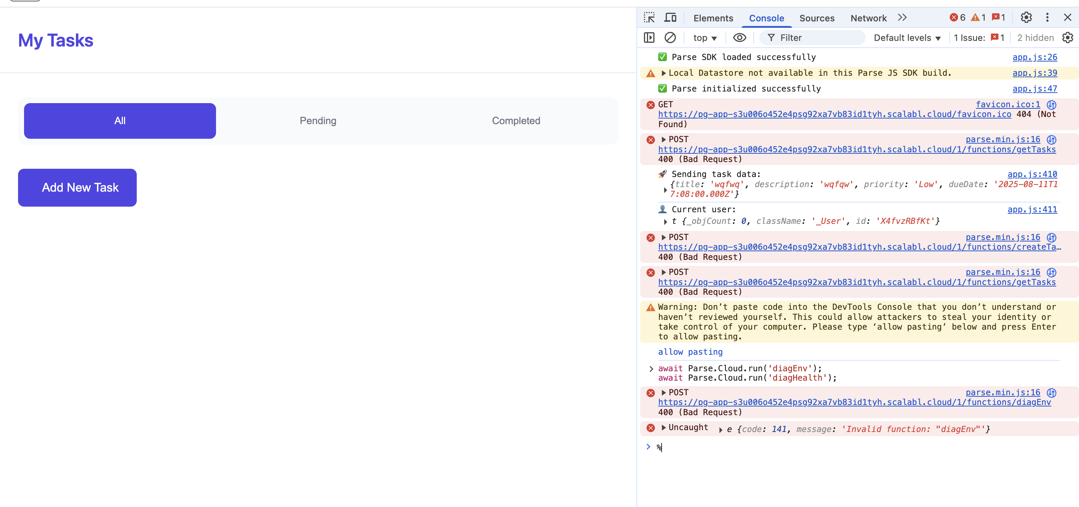This screenshot has height=507, width=1079.
Task: Toggle the device toolbar icon
Action: 670,18
